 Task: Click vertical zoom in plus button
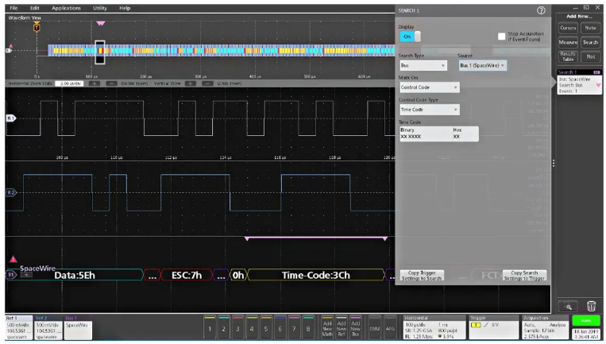[190, 83]
